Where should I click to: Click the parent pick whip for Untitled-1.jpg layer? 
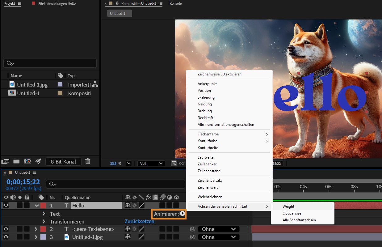coord(192,237)
